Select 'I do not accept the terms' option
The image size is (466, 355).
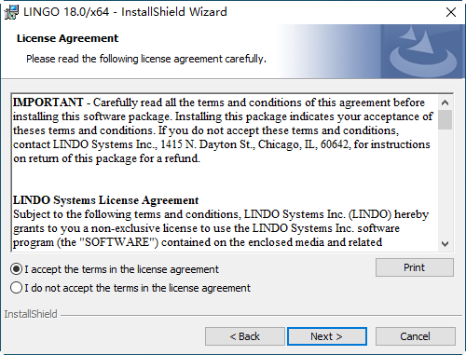click(x=16, y=288)
